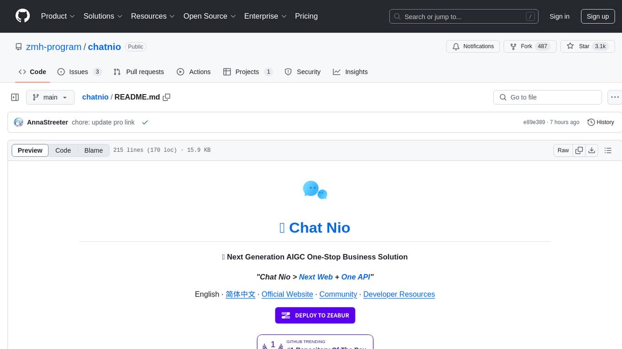The image size is (622, 349).
Task: Collapse the file tree side panel
Action: coord(15,97)
